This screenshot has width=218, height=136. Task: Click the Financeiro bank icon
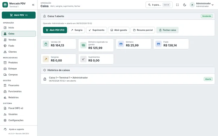point(5,85)
